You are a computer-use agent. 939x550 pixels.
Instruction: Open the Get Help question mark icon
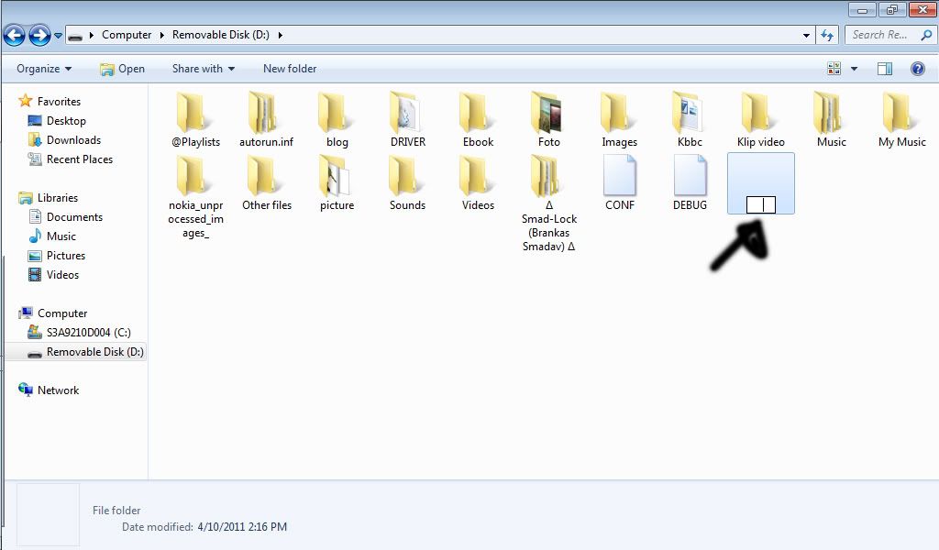click(917, 69)
